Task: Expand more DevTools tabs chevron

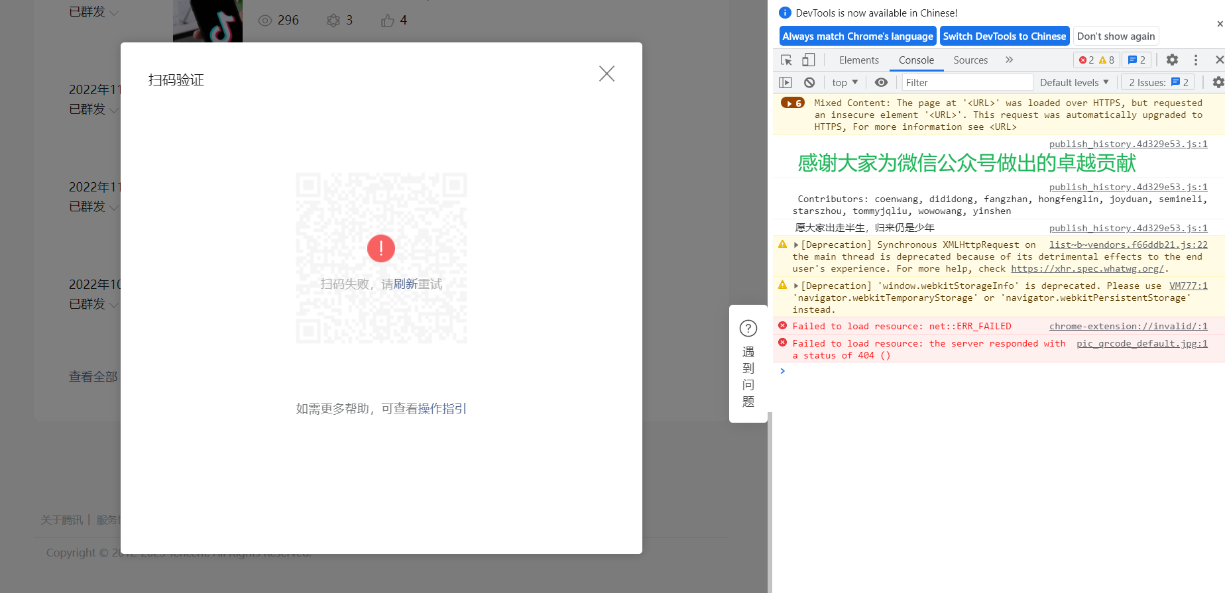Action: pos(1009,60)
